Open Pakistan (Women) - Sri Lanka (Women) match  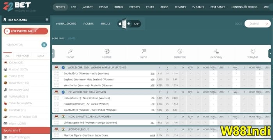coord(86,104)
